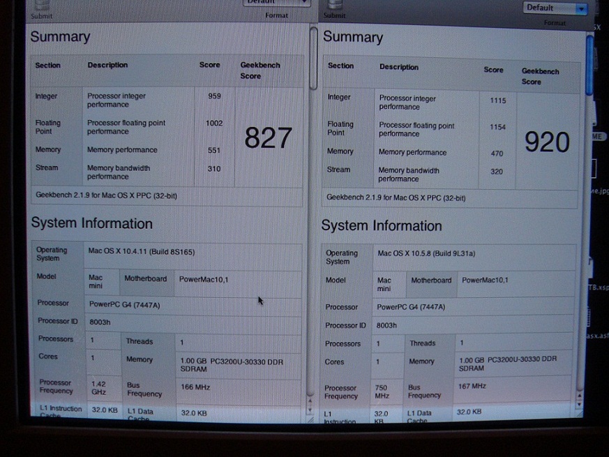Click Processor ID 8003h in left window
The height and width of the screenshot is (457, 609).
coord(100,322)
